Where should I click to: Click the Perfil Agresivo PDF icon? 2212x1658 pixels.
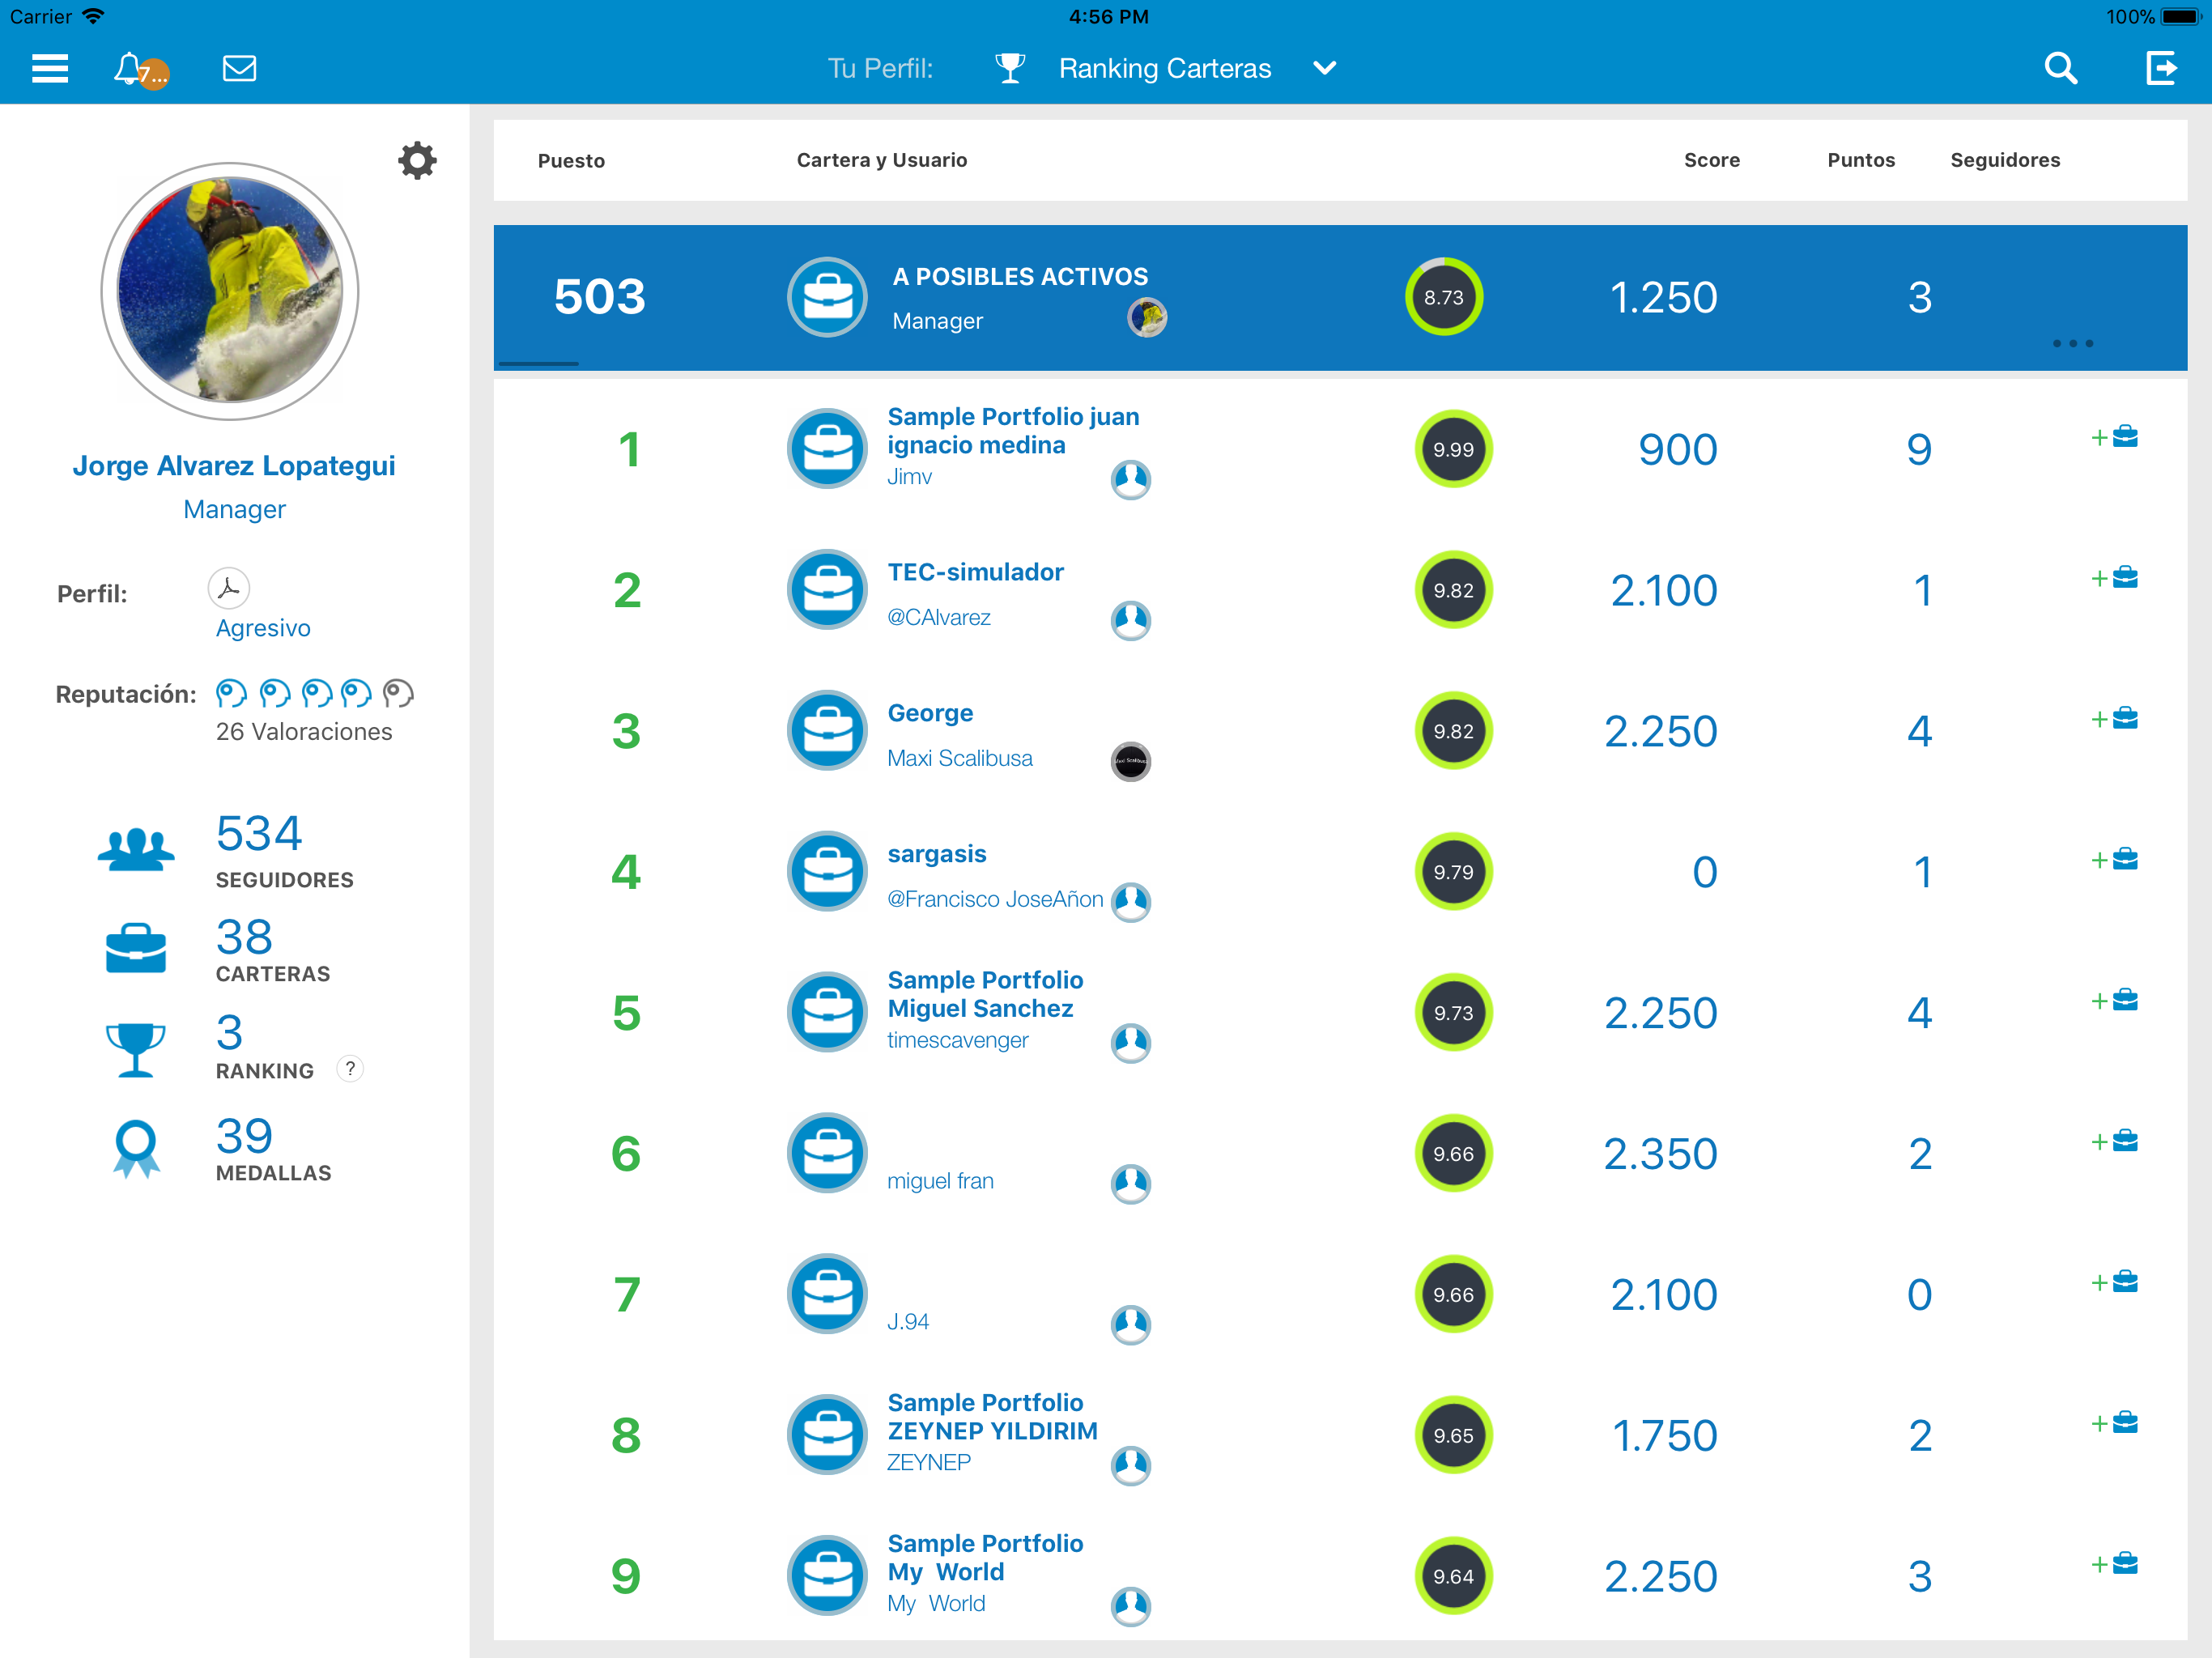[x=228, y=588]
